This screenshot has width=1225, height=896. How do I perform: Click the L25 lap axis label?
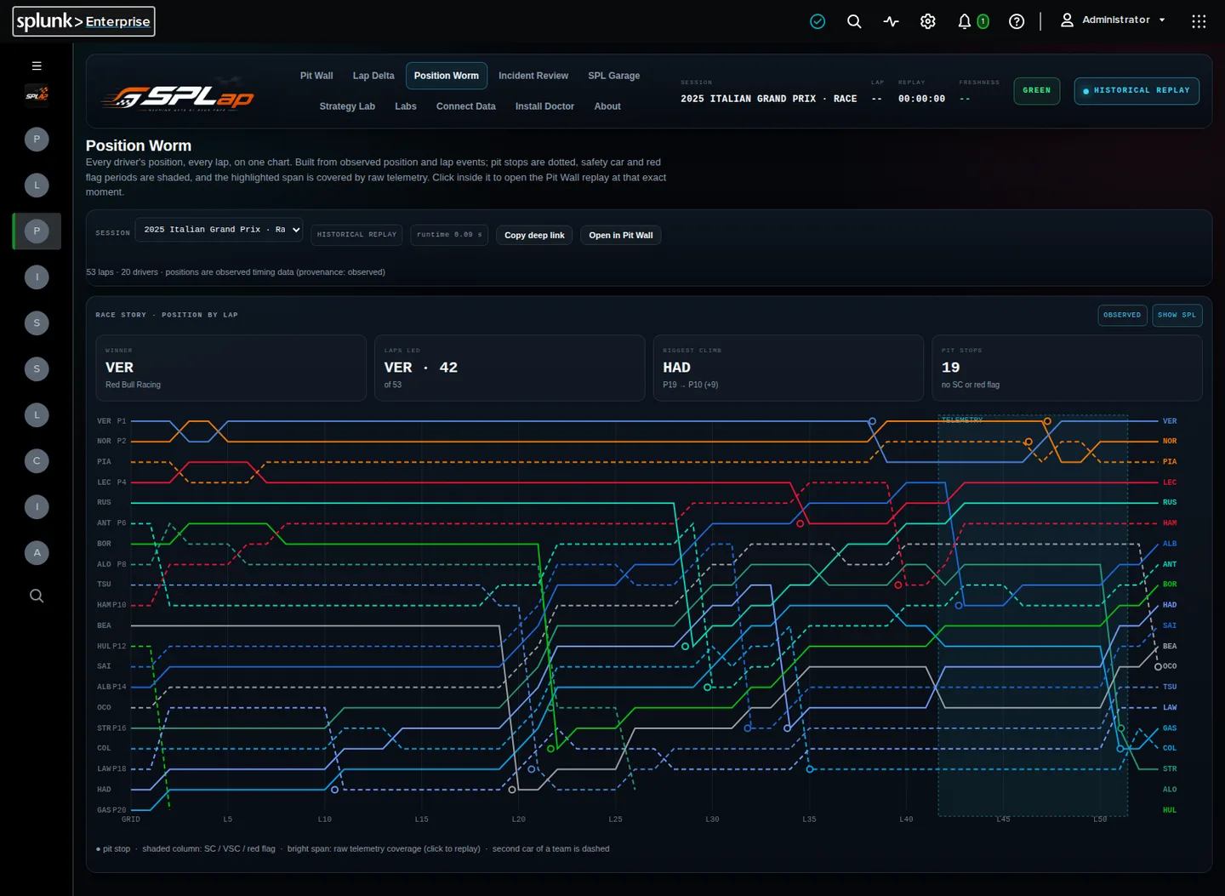(x=615, y=819)
